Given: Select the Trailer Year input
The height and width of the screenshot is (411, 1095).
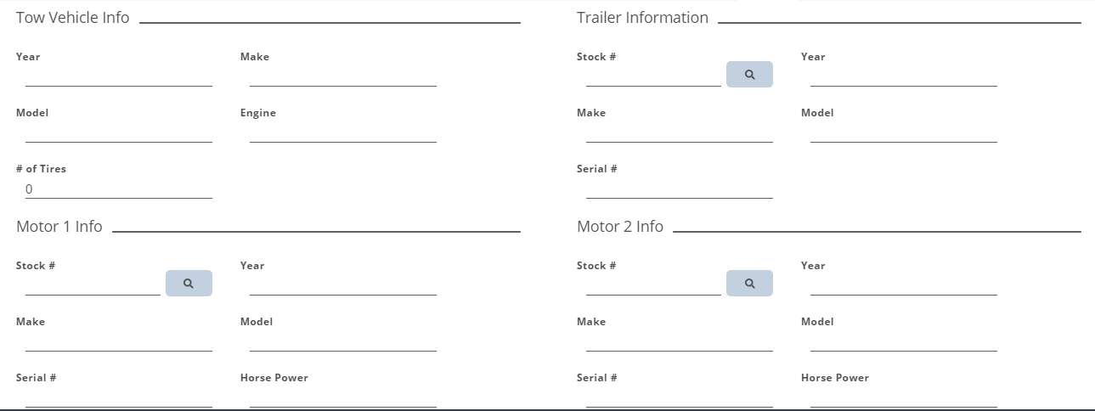Looking at the screenshot, I should [904, 76].
